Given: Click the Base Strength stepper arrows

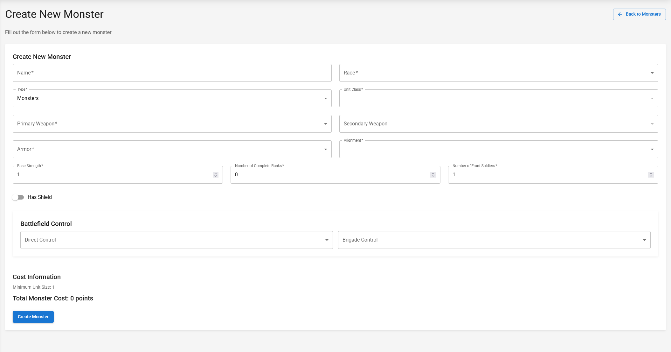Looking at the screenshot, I should (x=216, y=175).
